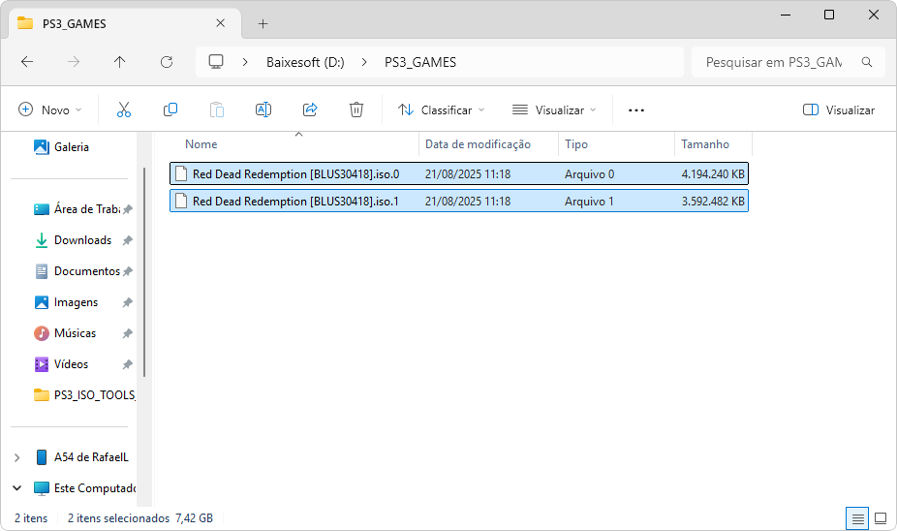Open the Novo dropdown menu
Viewport: 897px width, 531px height.
click(x=50, y=109)
